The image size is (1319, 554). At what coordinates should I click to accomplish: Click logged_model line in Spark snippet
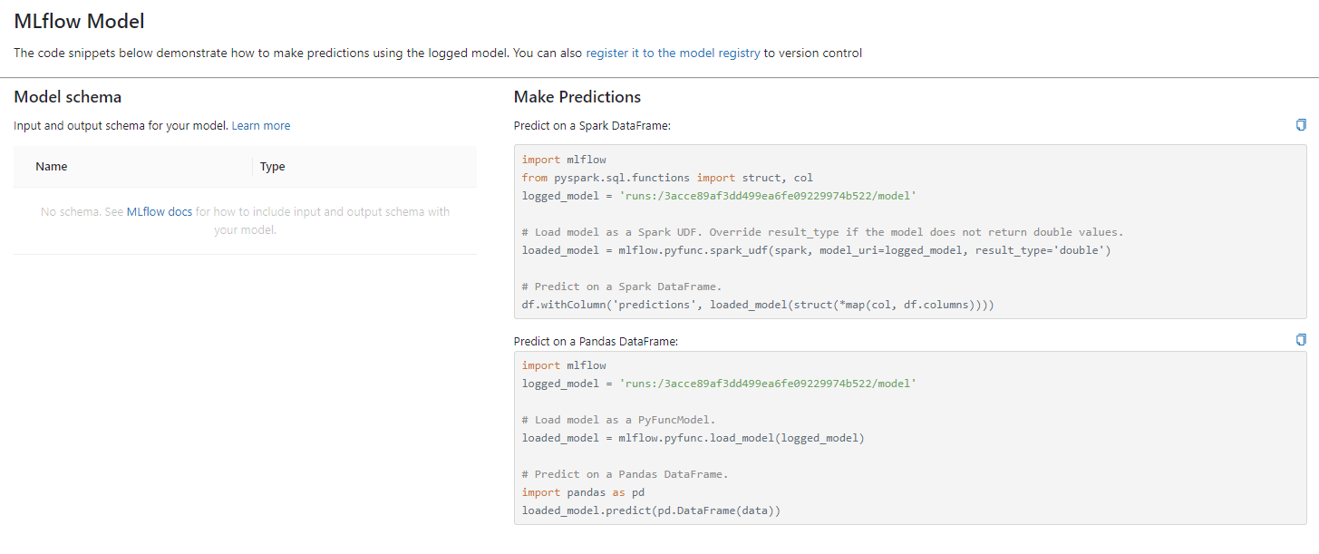[719, 196]
